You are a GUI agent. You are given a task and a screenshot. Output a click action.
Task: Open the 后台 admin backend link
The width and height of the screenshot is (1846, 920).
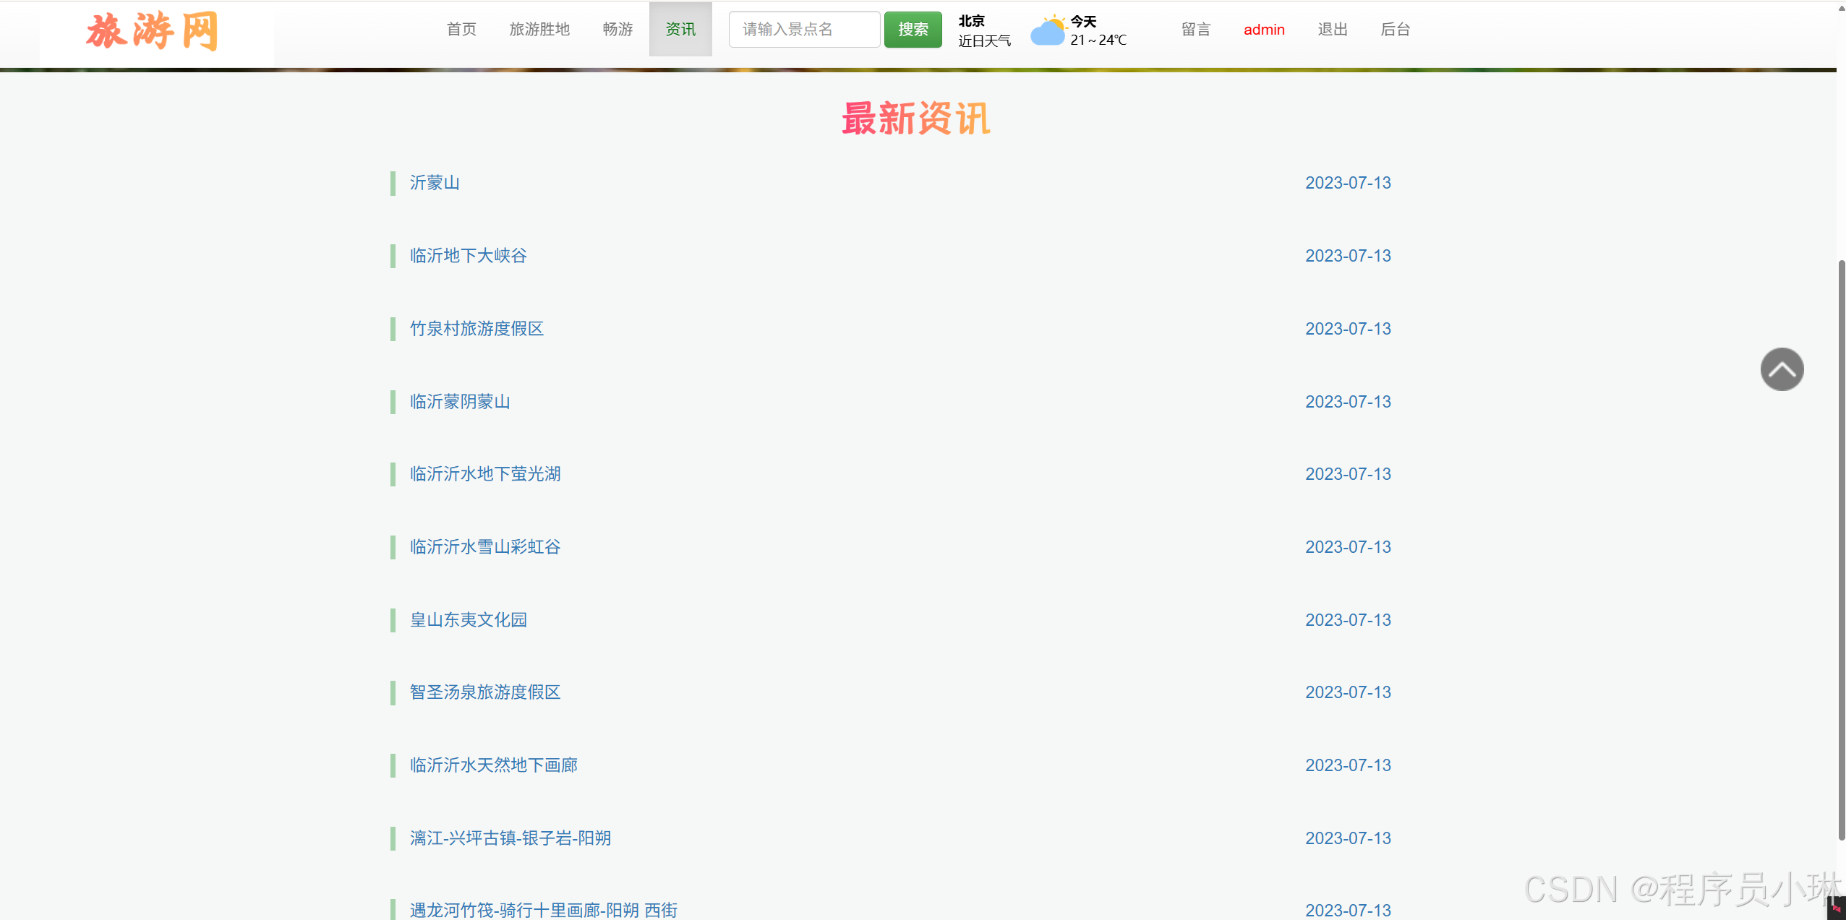[1395, 29]
